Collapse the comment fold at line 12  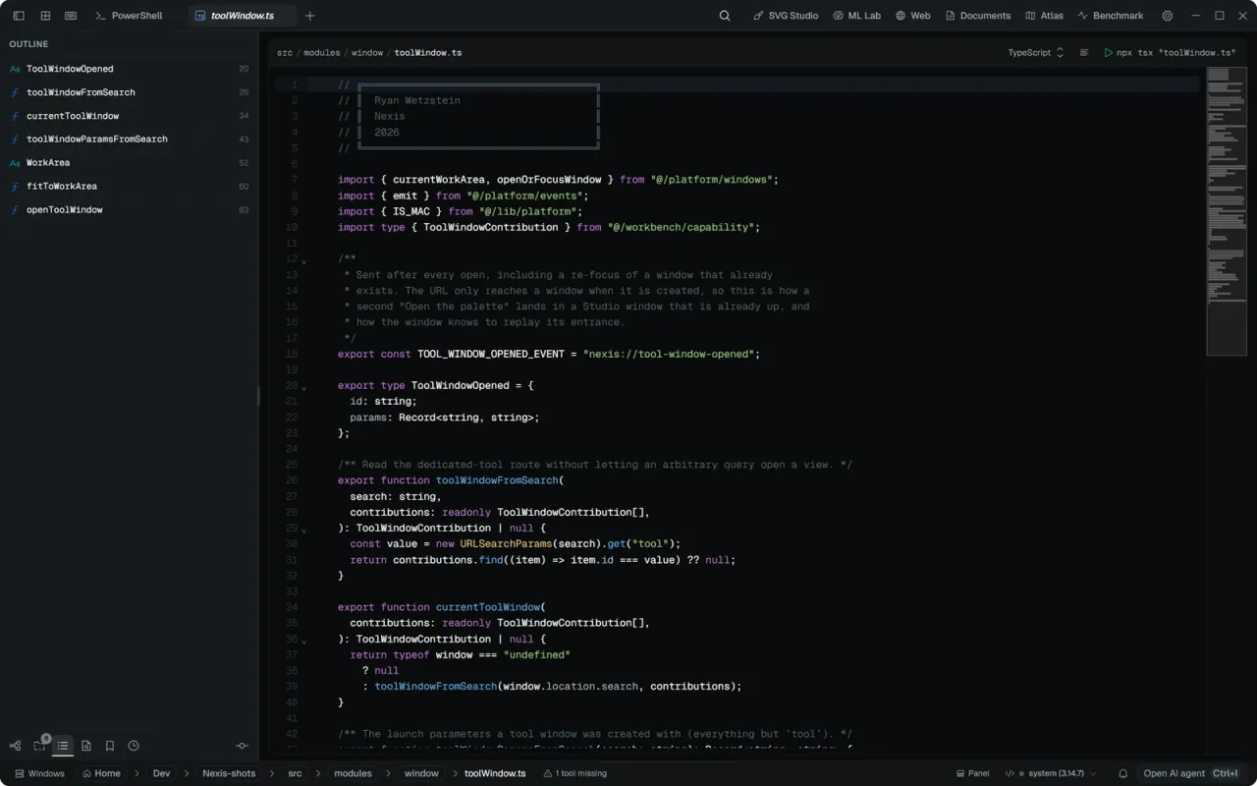(x=304, y=260)
